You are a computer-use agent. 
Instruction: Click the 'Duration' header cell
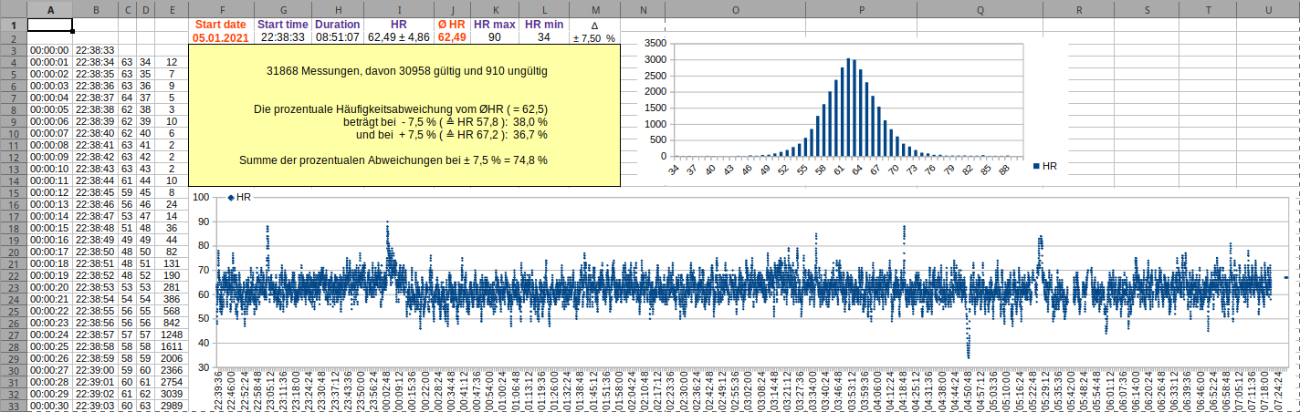338,26
